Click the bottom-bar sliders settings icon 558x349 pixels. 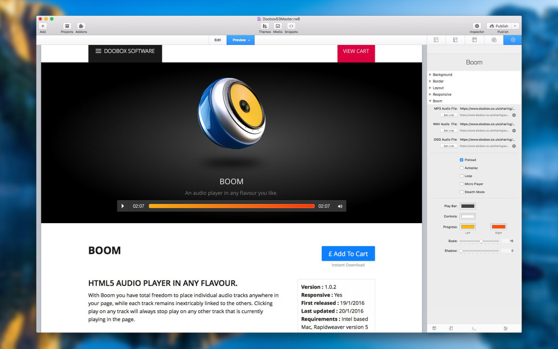tap(506, 329)
